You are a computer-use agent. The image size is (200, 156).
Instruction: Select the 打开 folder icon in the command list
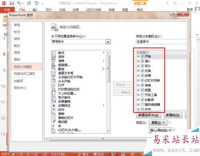point(54,85)
